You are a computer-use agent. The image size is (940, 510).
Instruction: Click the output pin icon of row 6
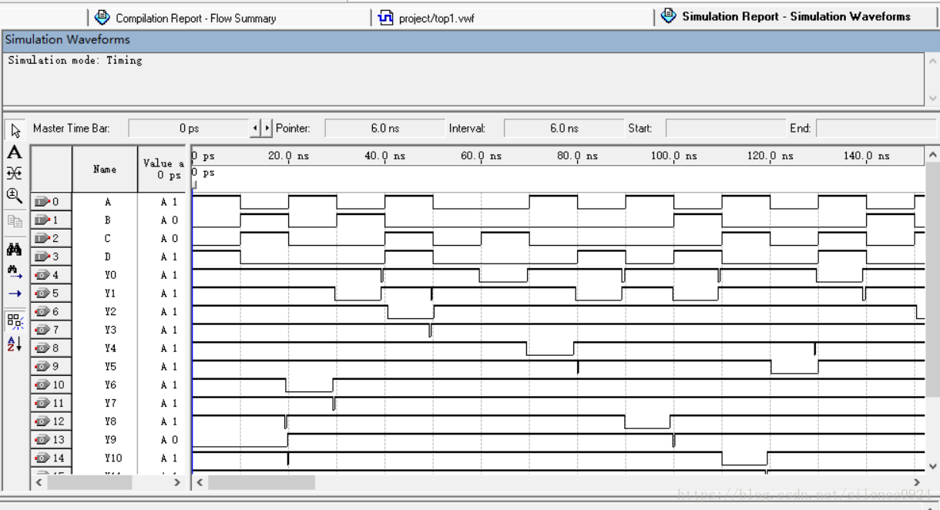pyautogui.click(x=42, y=312)
